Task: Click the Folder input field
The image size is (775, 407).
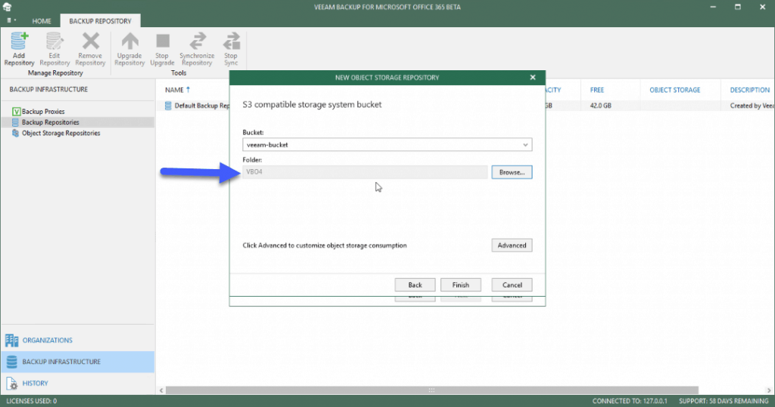Action: click(365, 172)
